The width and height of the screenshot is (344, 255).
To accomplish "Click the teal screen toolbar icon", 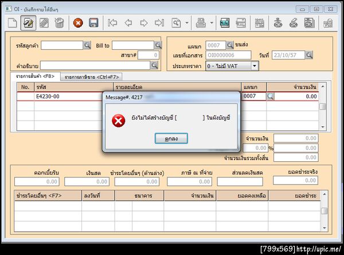I will (x=225, y=23).
